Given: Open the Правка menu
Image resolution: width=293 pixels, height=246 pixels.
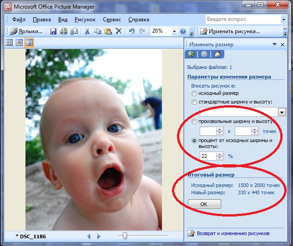Looking at the screenshot, I should tap(42, 20).
